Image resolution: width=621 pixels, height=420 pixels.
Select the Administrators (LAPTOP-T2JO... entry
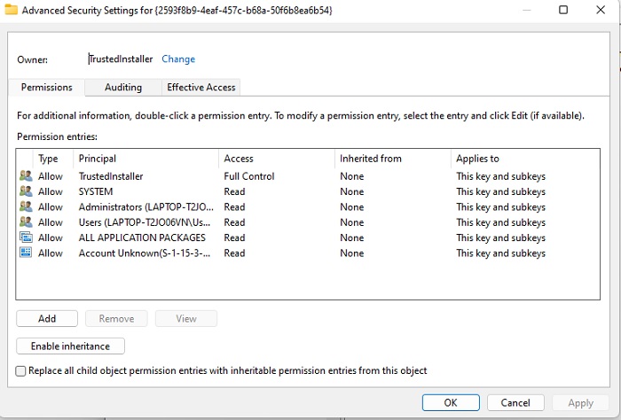[x=146, y=206]
